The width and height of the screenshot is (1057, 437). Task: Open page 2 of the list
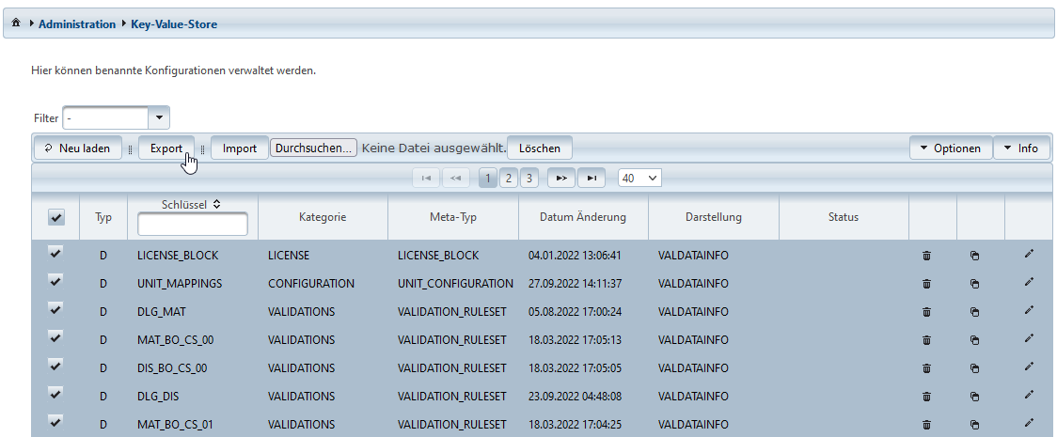click(x=509, y=178)
